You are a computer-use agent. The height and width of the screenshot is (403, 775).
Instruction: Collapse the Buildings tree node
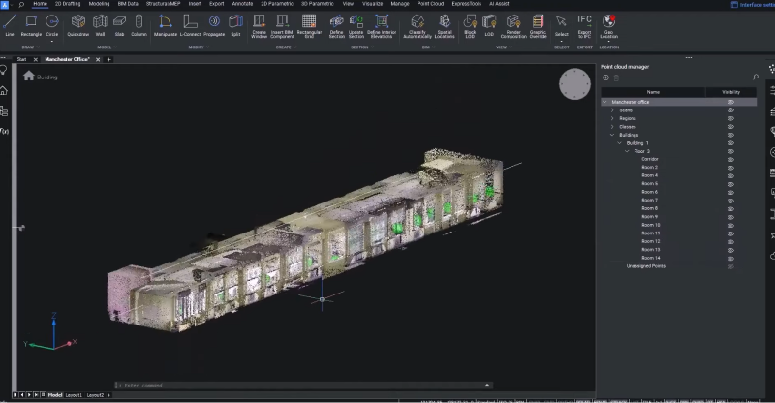pyautogui.click(x=612, y=135)
